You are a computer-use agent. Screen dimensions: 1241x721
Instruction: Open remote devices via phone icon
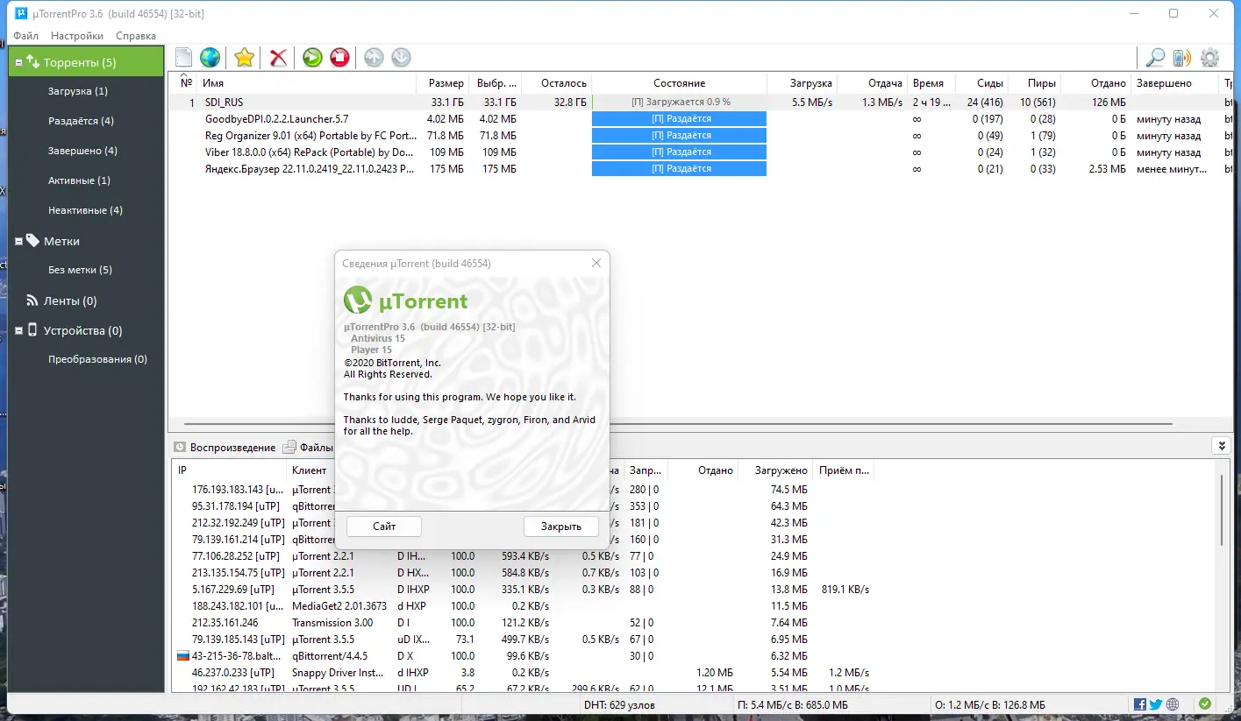(x=1180, y=57)
